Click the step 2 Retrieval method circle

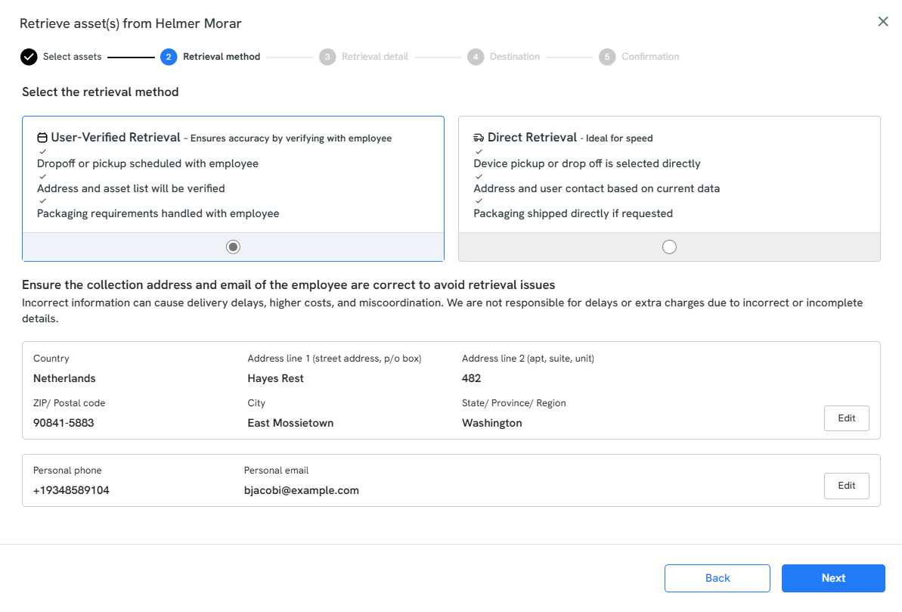[169, 57]
